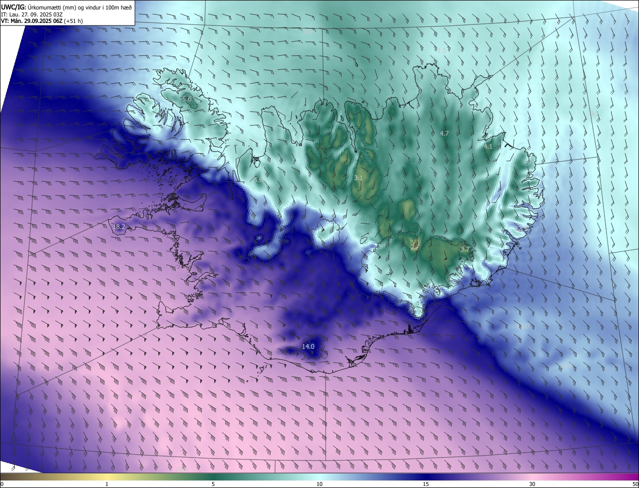Click the colour scale tick label 30
The height and width of the screenshot is (488, 639).
pos(532,484)
